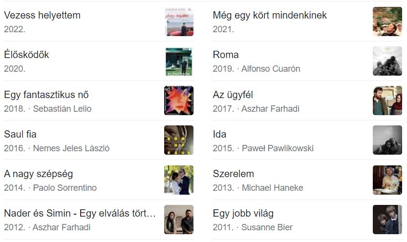
Task: Open the Ida black-and-white thumbnail
Action: [x=387, y=140]
